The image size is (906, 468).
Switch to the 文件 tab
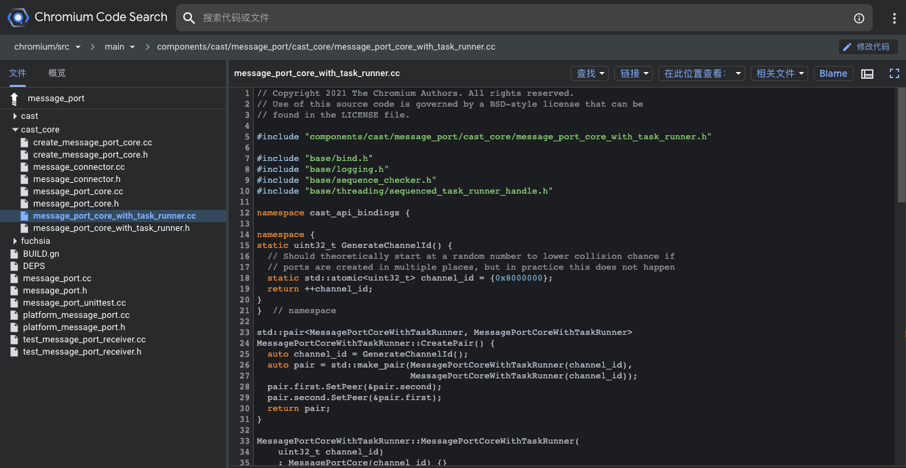(18, 73)
